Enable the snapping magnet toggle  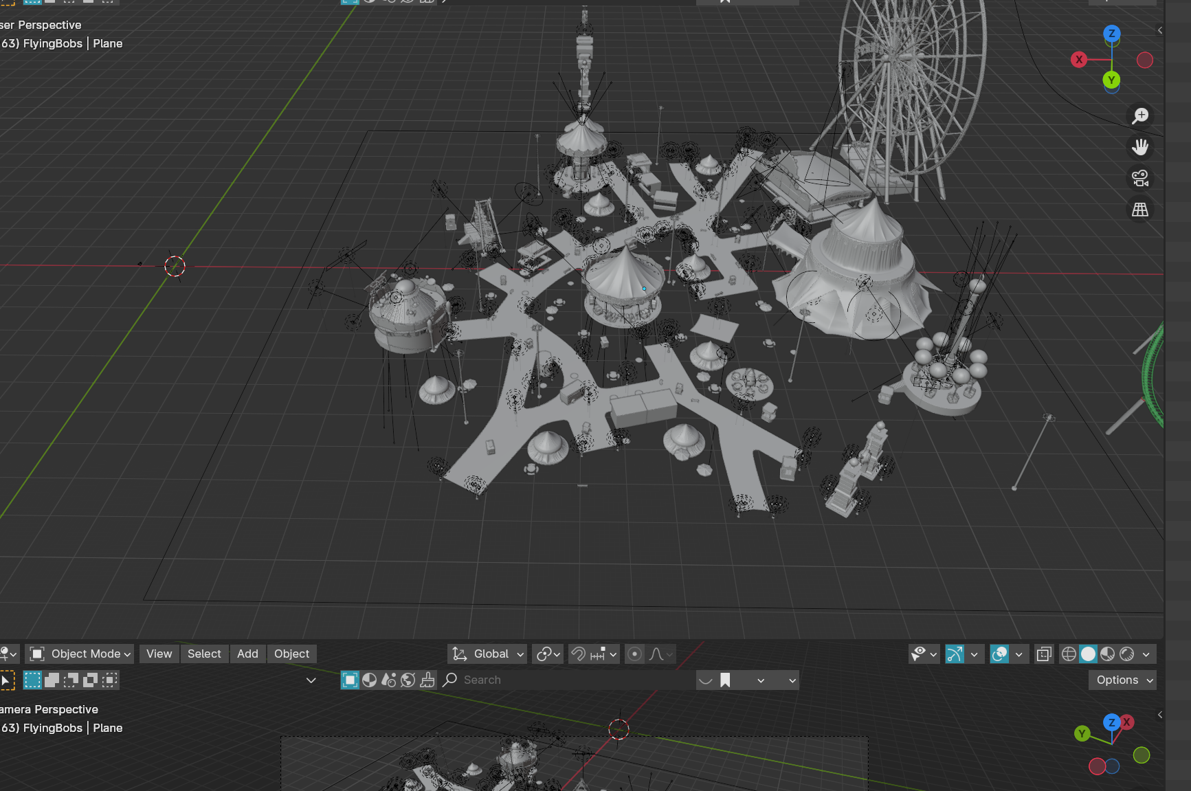coord(577,654)
